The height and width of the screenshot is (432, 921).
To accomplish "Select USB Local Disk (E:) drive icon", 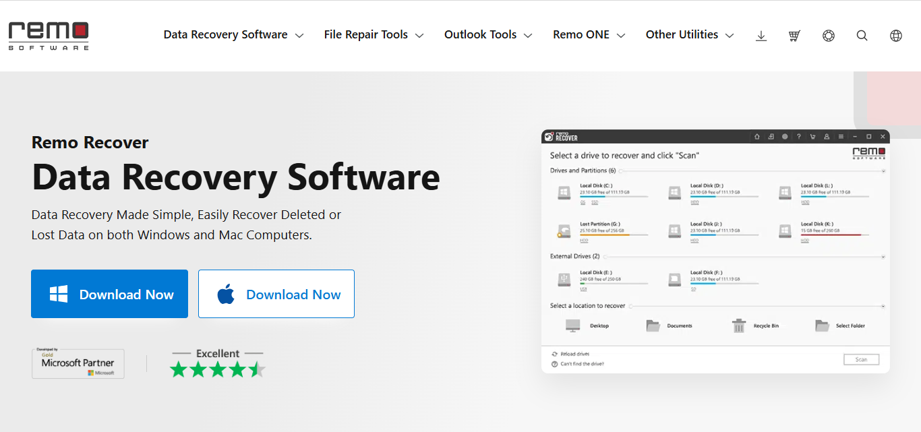I will [564, 279].
